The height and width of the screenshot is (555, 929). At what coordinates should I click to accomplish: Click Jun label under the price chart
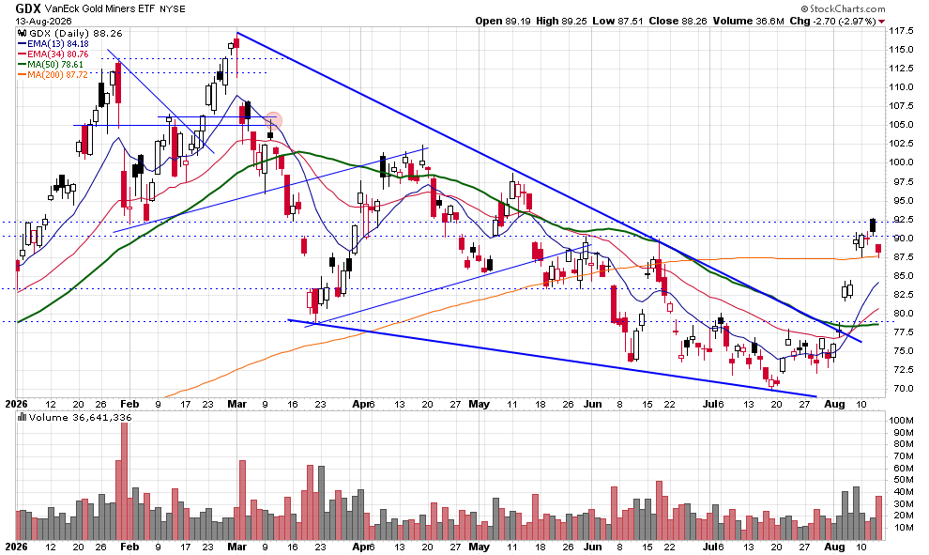[592, 405]
